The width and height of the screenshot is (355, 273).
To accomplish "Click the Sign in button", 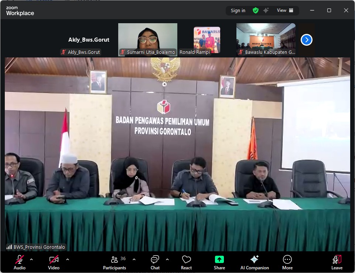I will click(x=238, y=10).
